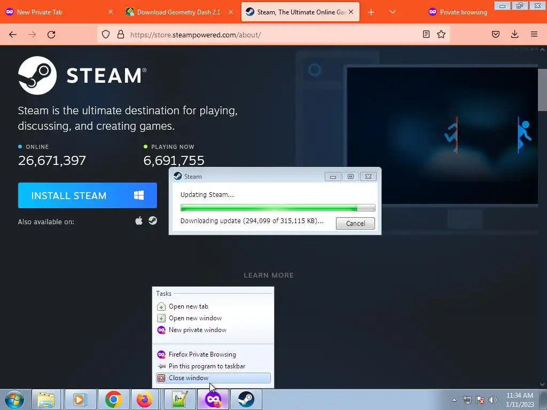Click the page vertical scrollbar thumb

(x=542, y=90)
